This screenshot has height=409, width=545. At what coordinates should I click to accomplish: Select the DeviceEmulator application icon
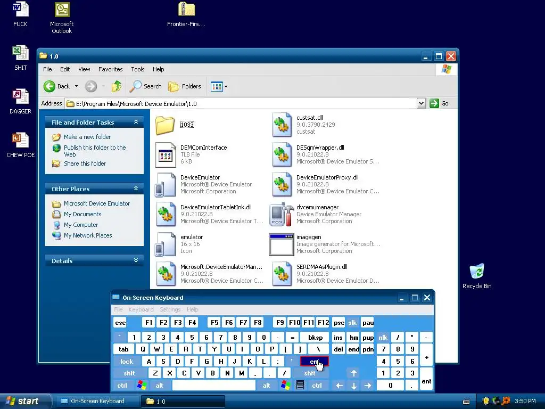(166, 184)
